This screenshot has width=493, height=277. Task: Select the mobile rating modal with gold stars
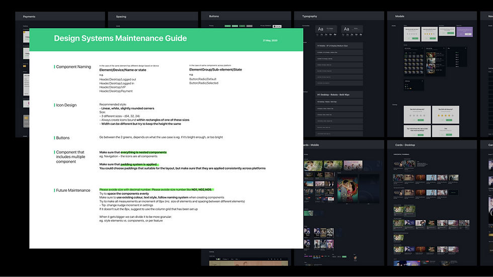430,34
